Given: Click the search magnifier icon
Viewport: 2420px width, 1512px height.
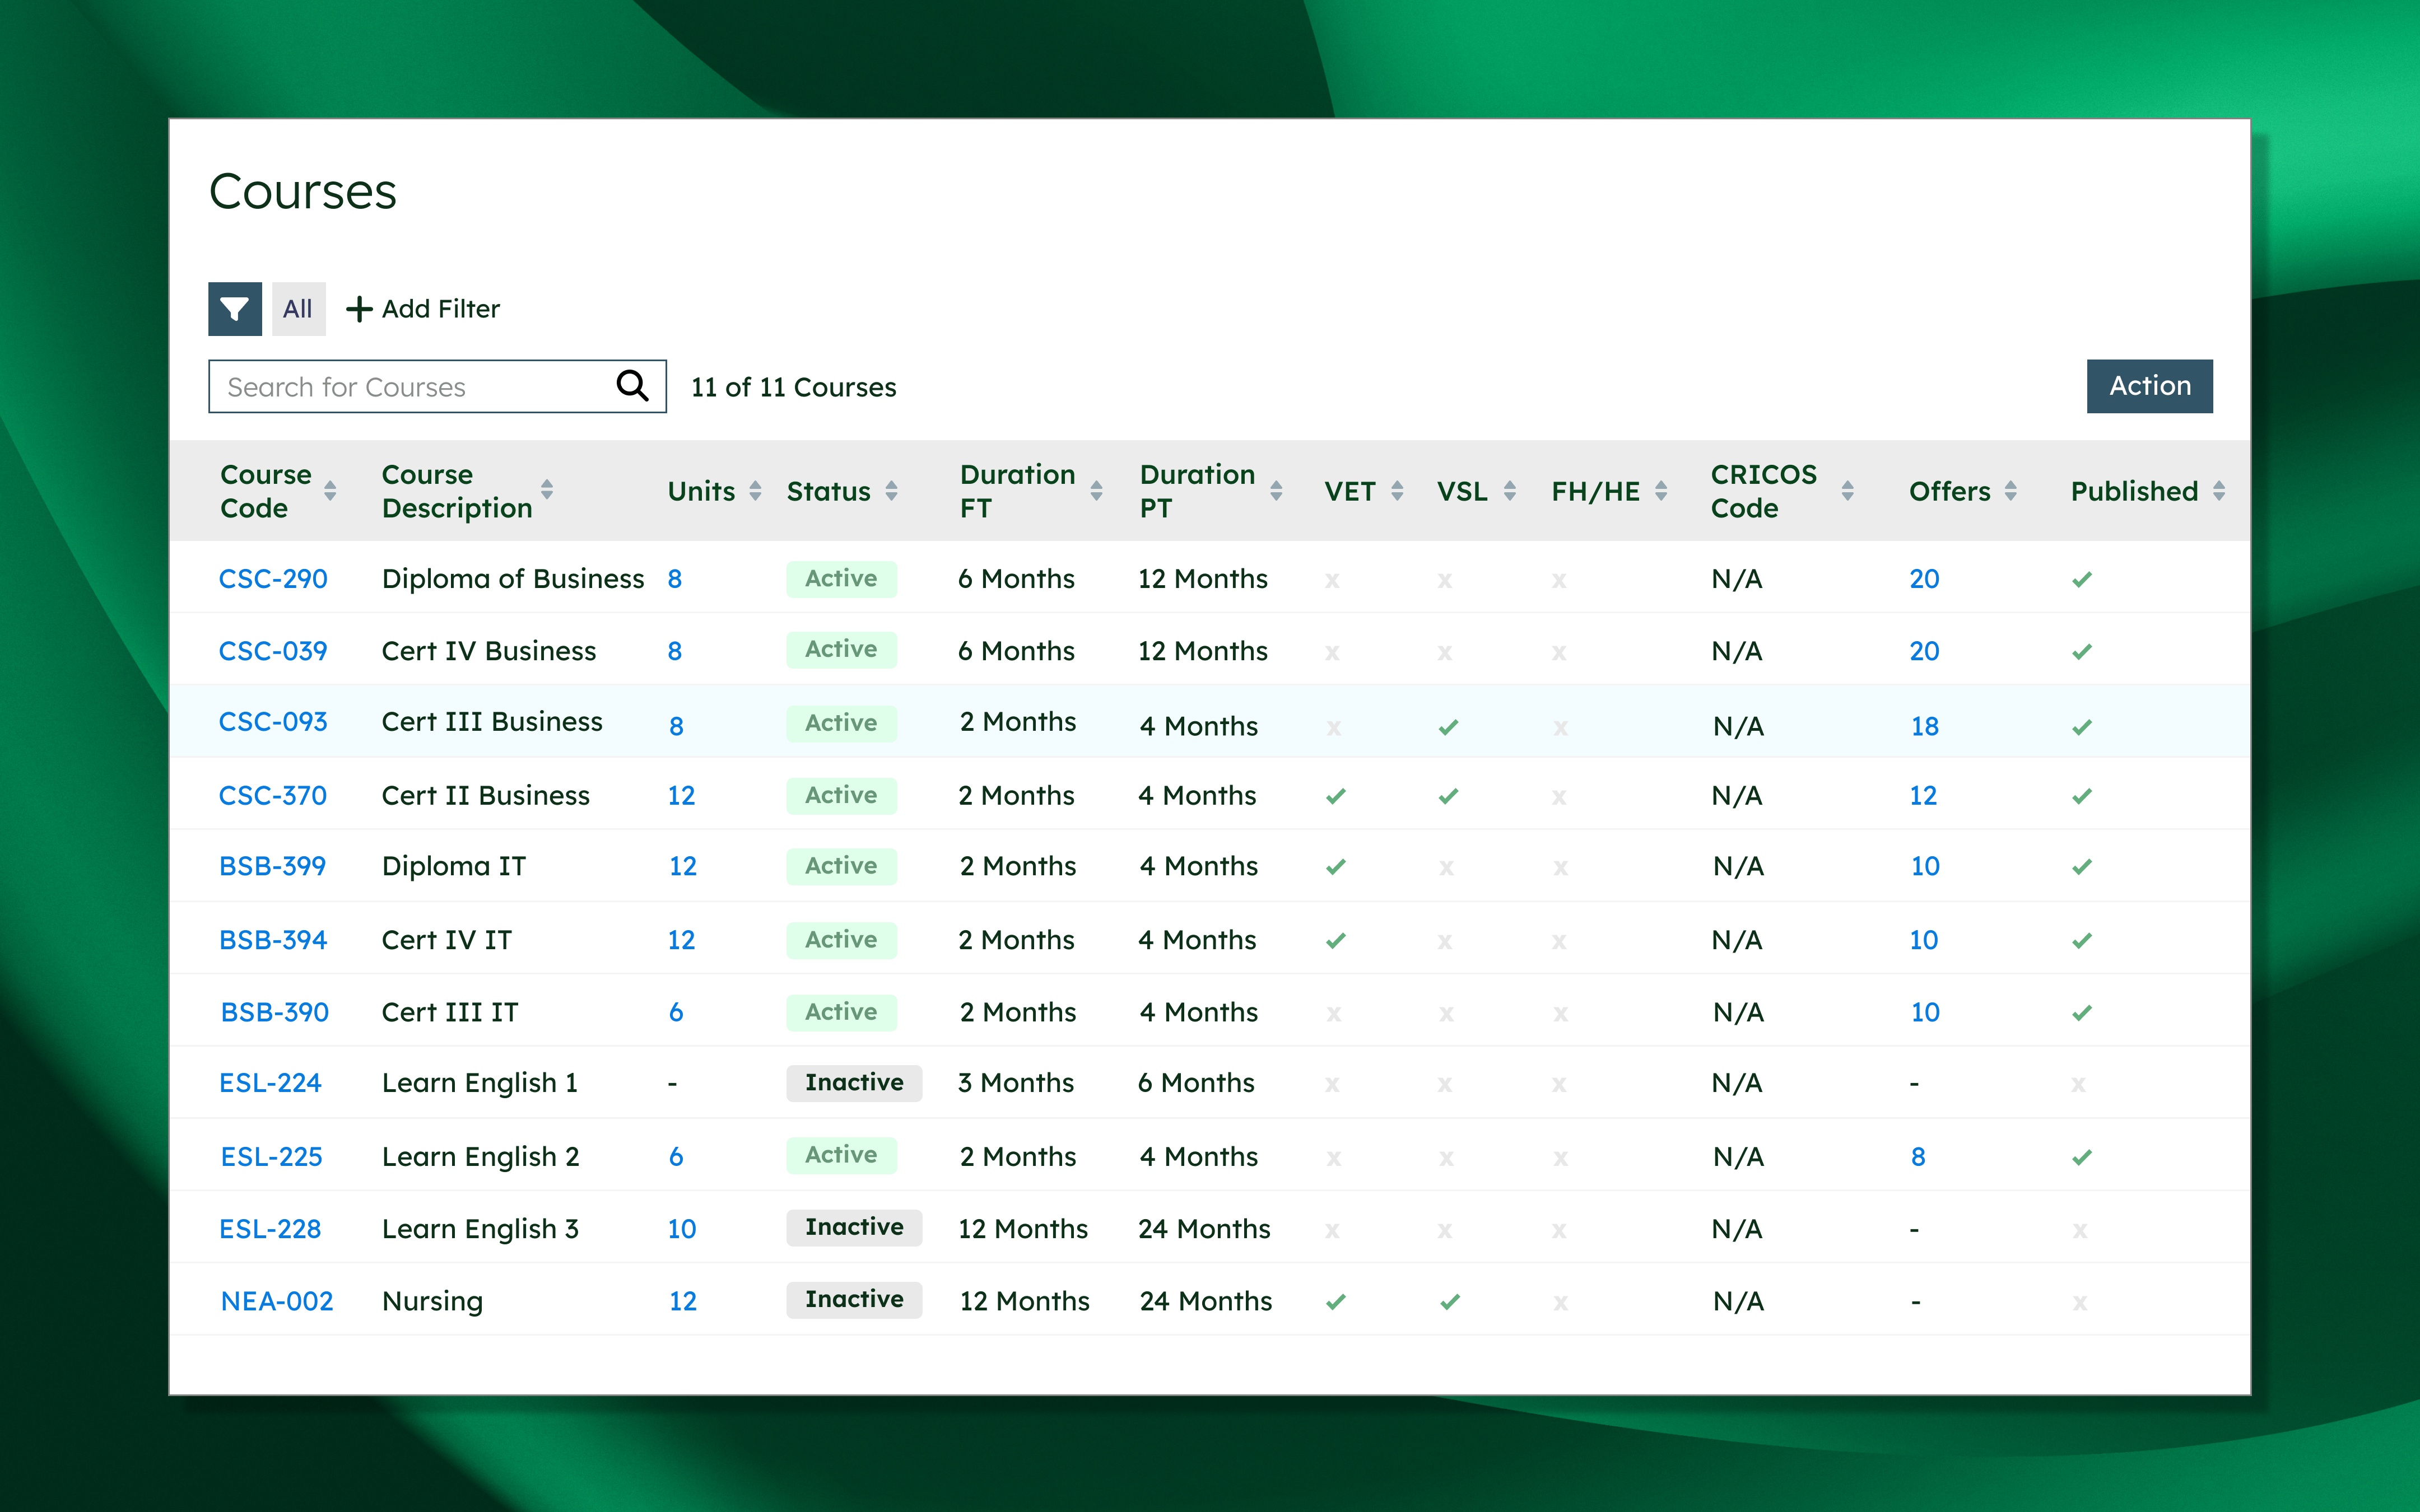Looking at the screenshot, I should [x=632, y=386].
